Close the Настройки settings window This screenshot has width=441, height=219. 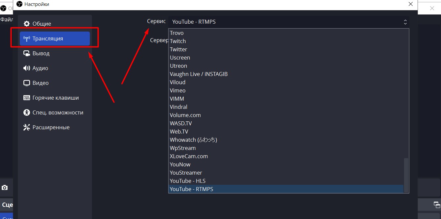pyautogui.click(x=411, y=4)
